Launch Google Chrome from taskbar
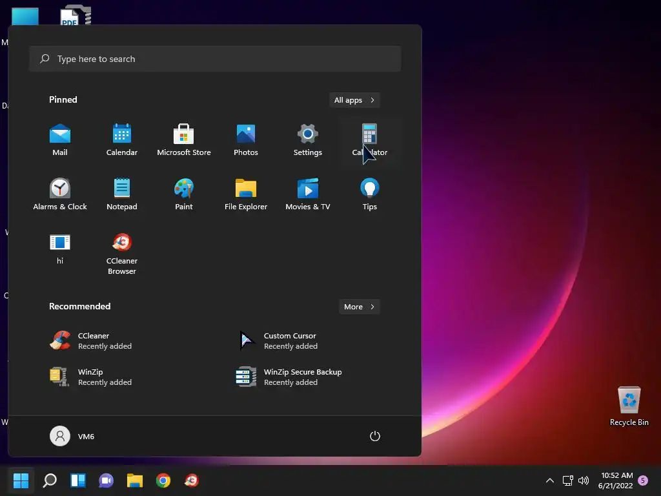661x496 pixels. 163,480
